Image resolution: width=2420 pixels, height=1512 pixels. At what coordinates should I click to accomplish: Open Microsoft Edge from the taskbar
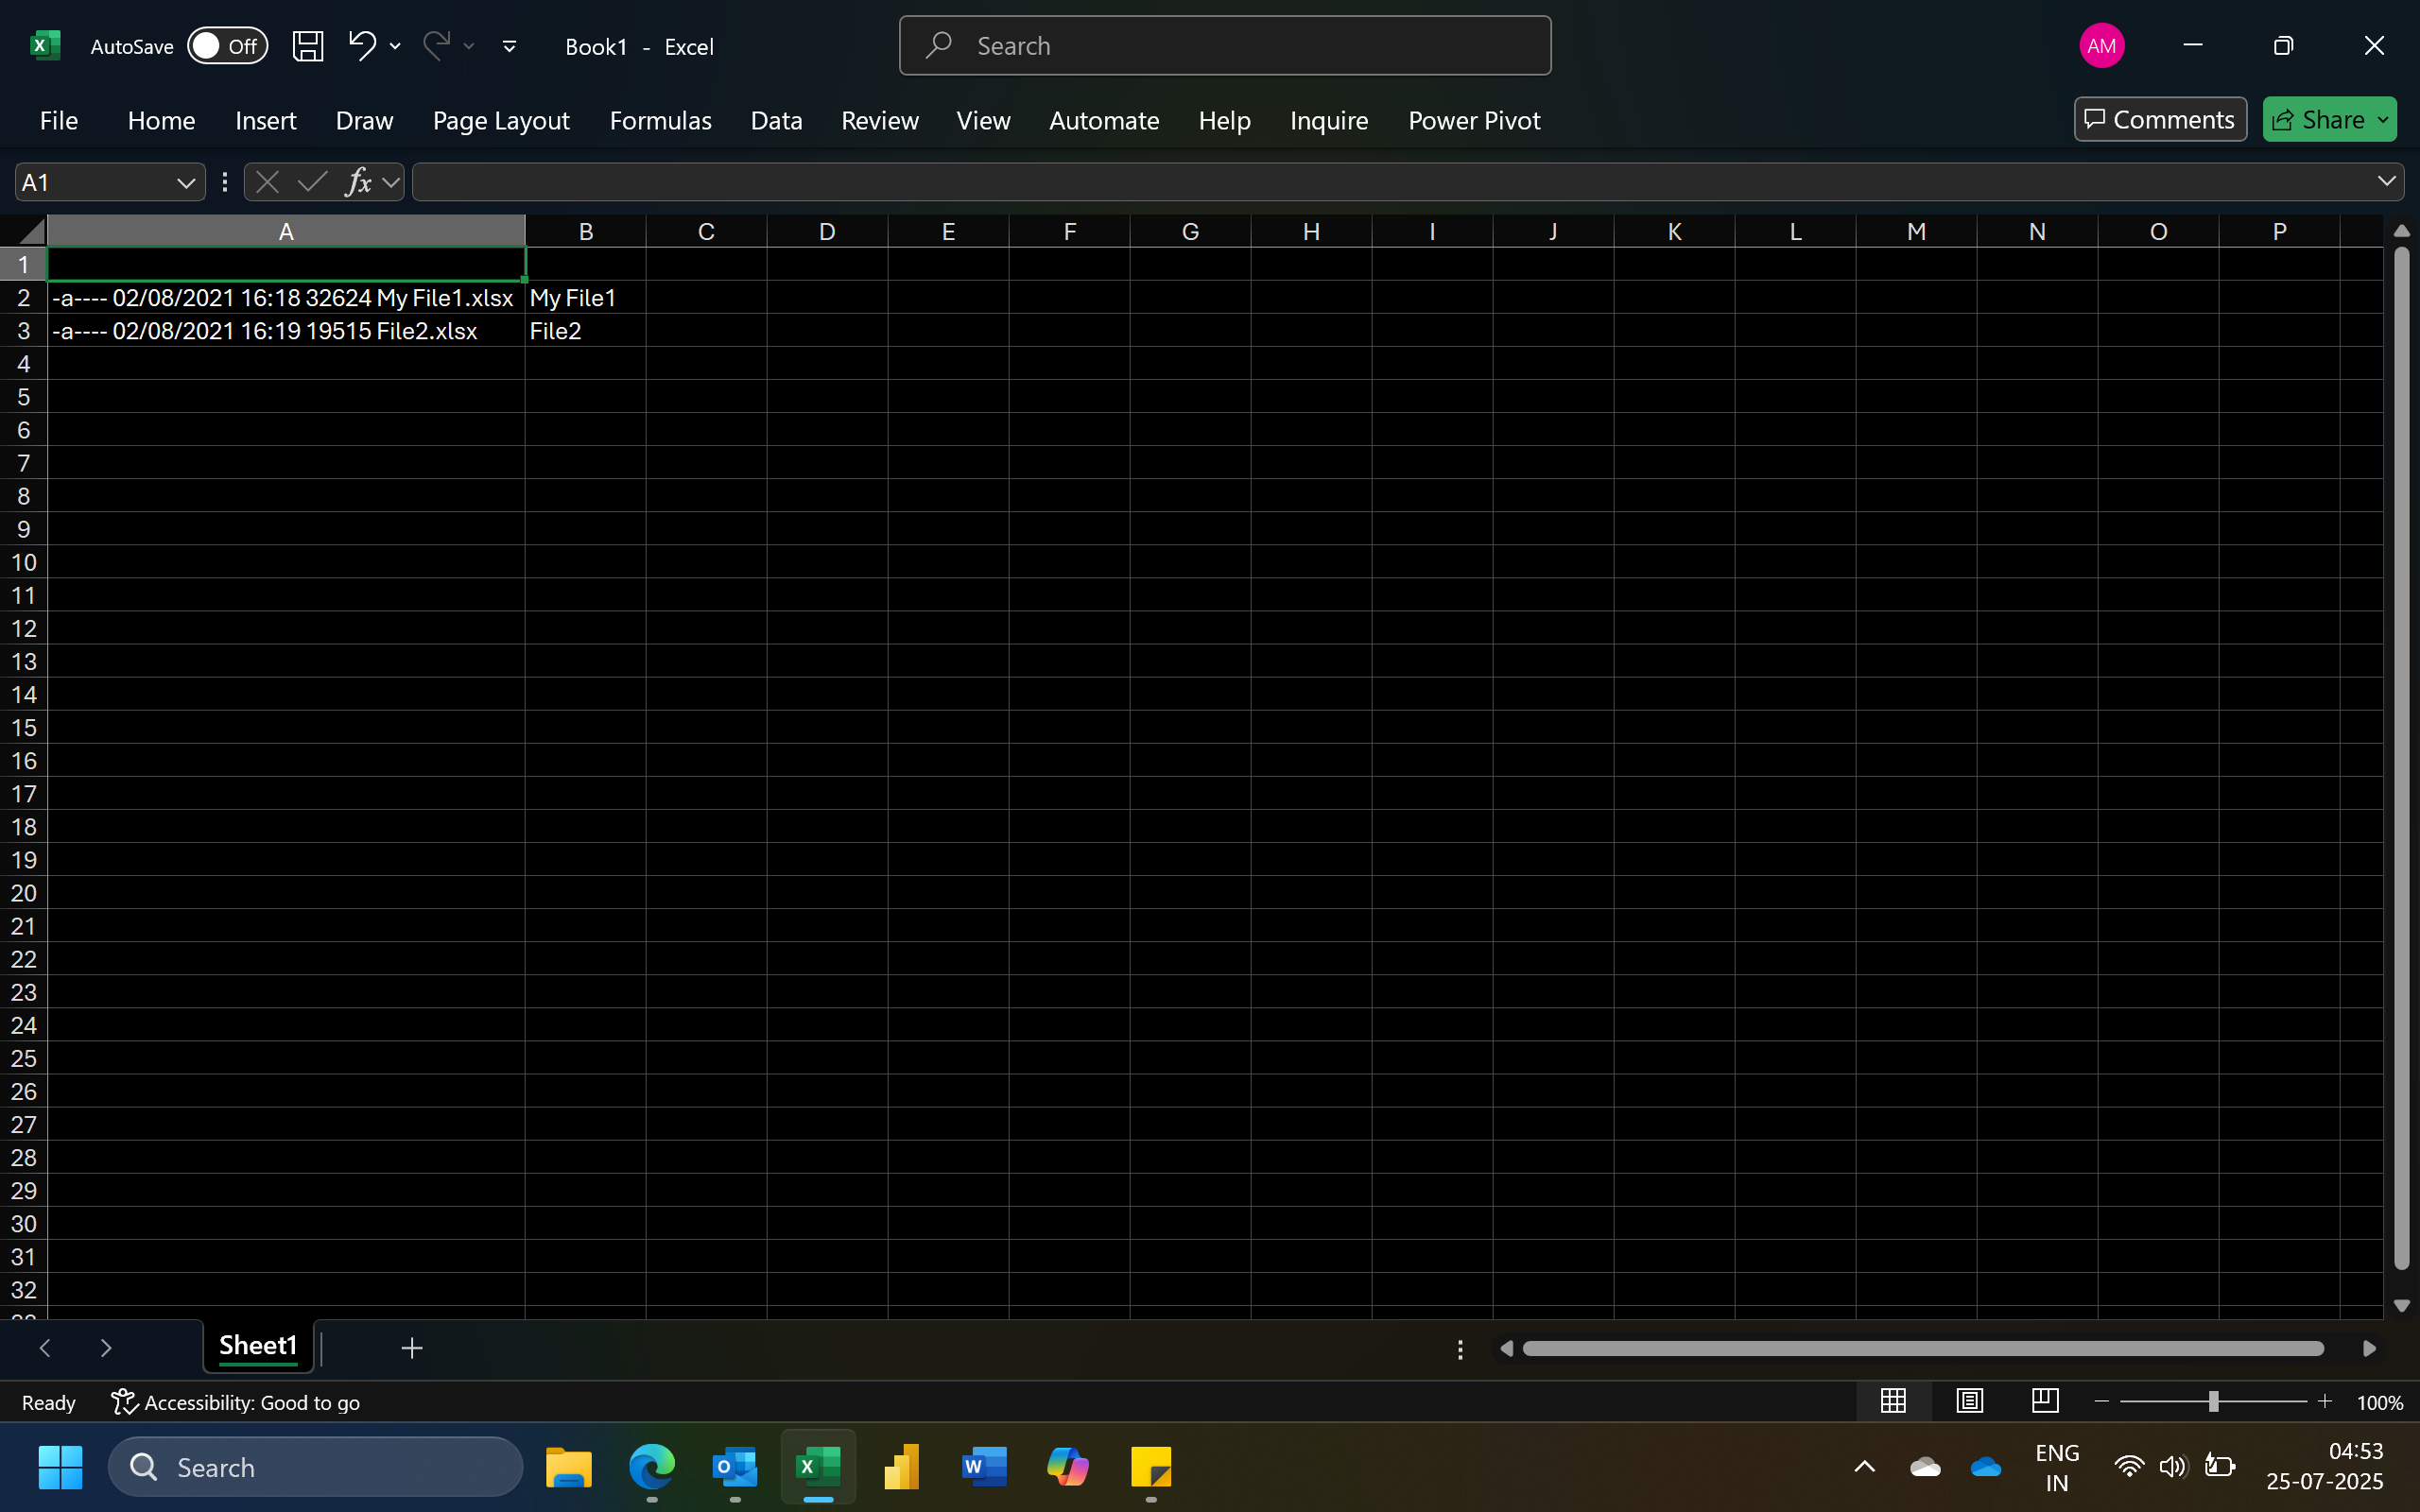tap(652, 1467)
